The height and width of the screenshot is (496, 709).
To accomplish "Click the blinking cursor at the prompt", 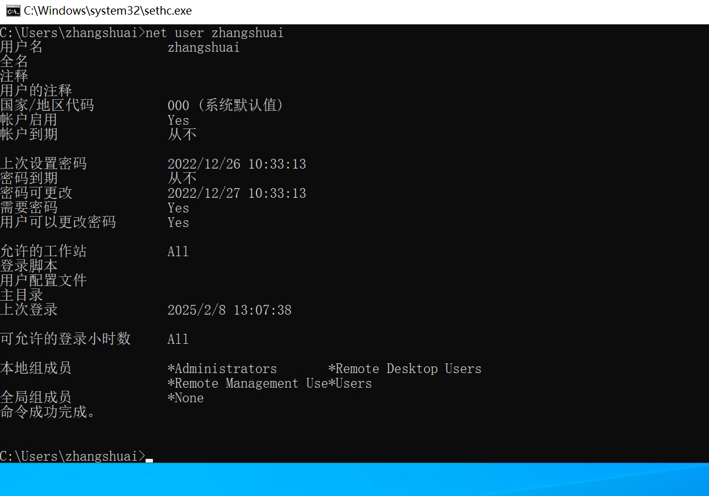I will click(x=149, y=460).
